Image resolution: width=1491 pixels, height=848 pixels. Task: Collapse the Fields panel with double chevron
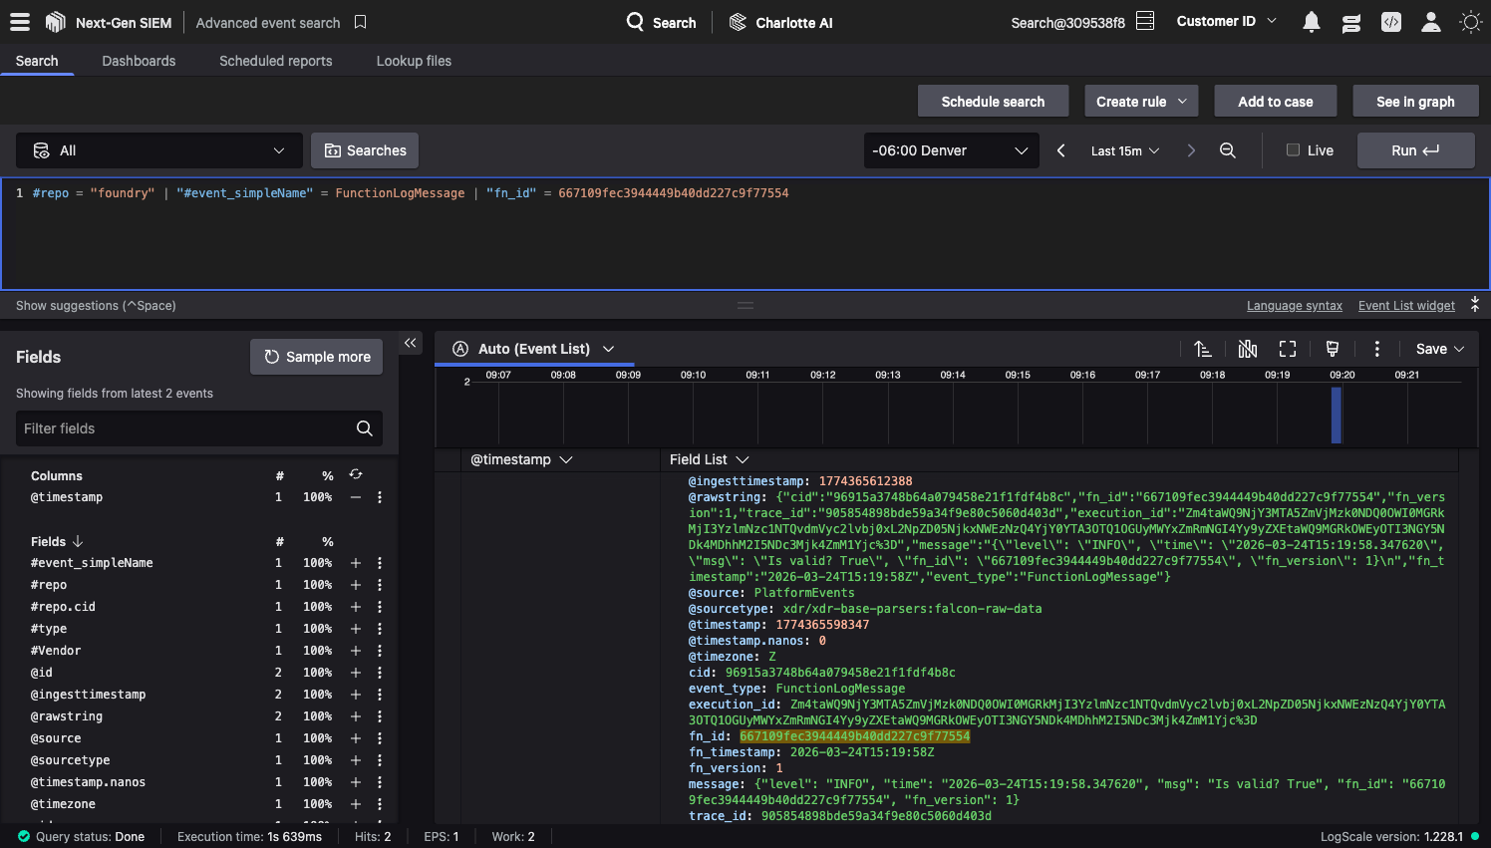tap(410, 343)
